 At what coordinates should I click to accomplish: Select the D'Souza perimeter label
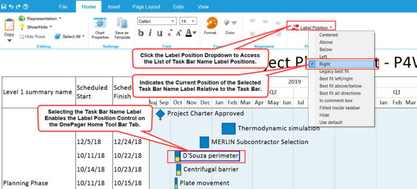tap(210, 156)
